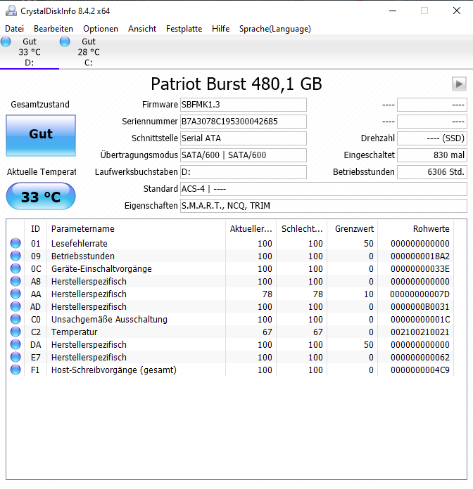
Task: Click the Gesamtzustand label
Action: click(x=40, y=105)
